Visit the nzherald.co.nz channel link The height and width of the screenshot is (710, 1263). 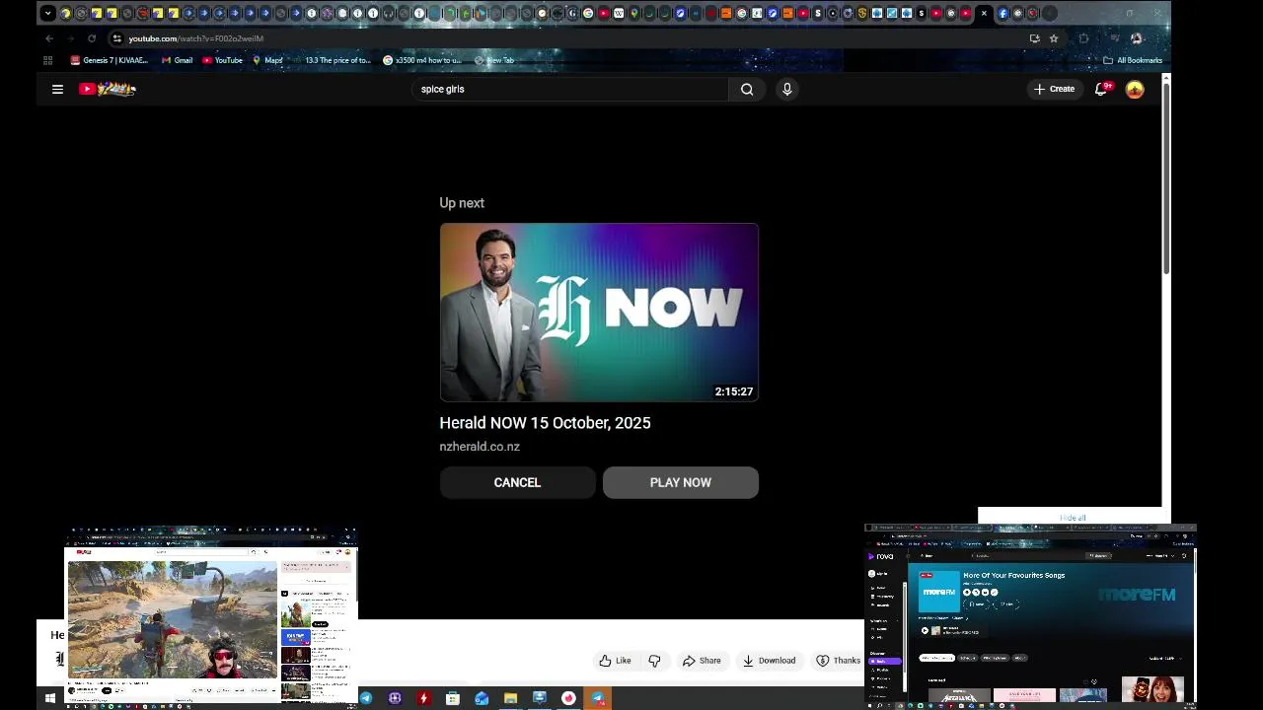[x=480, y=447]
